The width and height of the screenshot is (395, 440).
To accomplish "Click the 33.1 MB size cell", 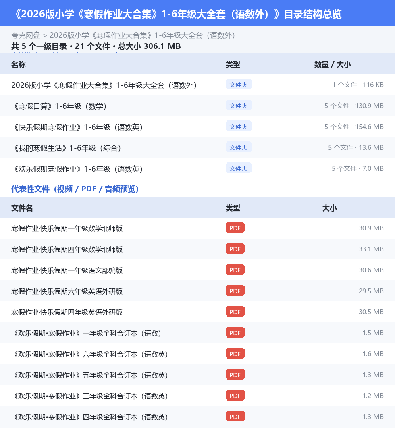I will 371,249.
